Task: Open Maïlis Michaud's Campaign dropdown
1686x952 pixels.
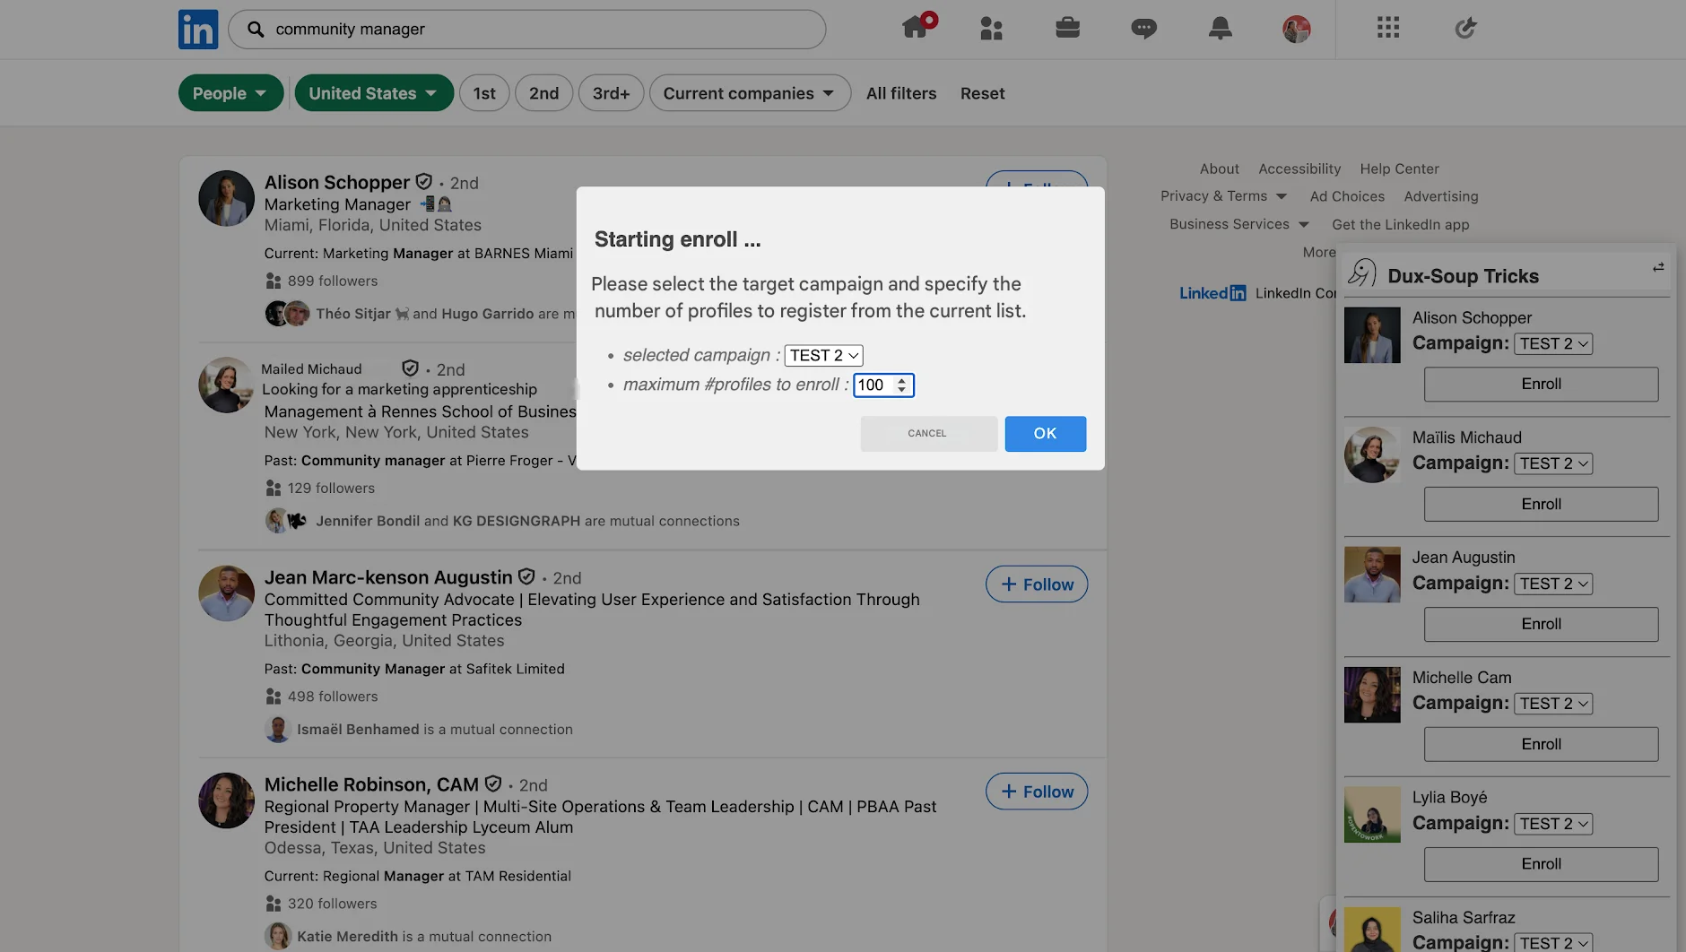Action: click(x=1553, y=463)
